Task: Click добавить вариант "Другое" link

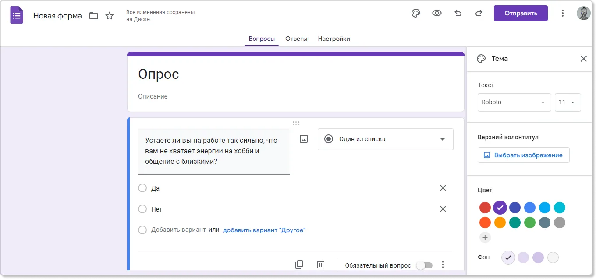Action: [x=264, y=230]
